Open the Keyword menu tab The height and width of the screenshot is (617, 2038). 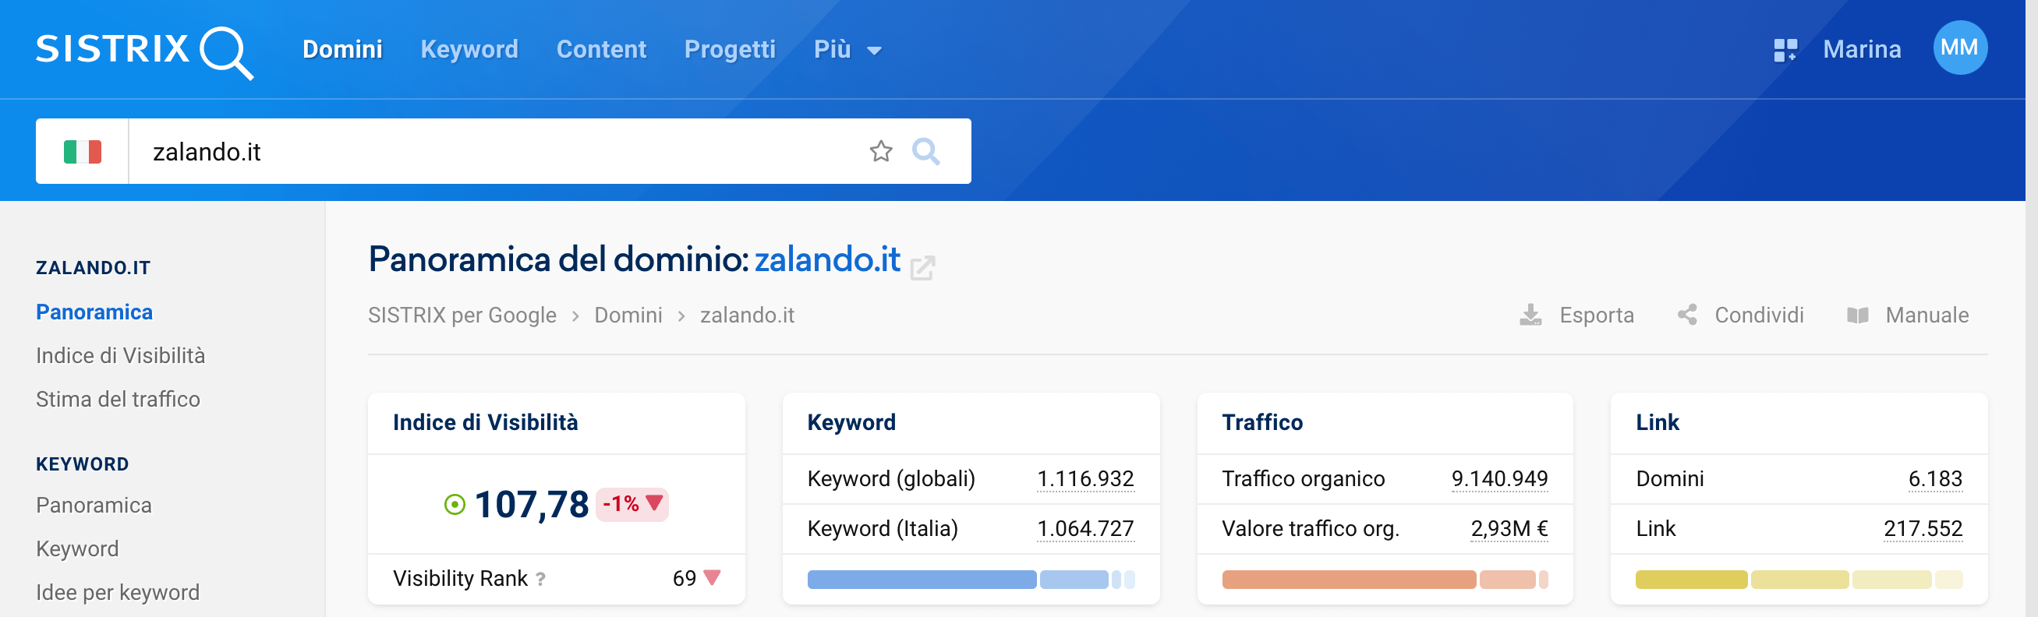(x=469, y=49)
